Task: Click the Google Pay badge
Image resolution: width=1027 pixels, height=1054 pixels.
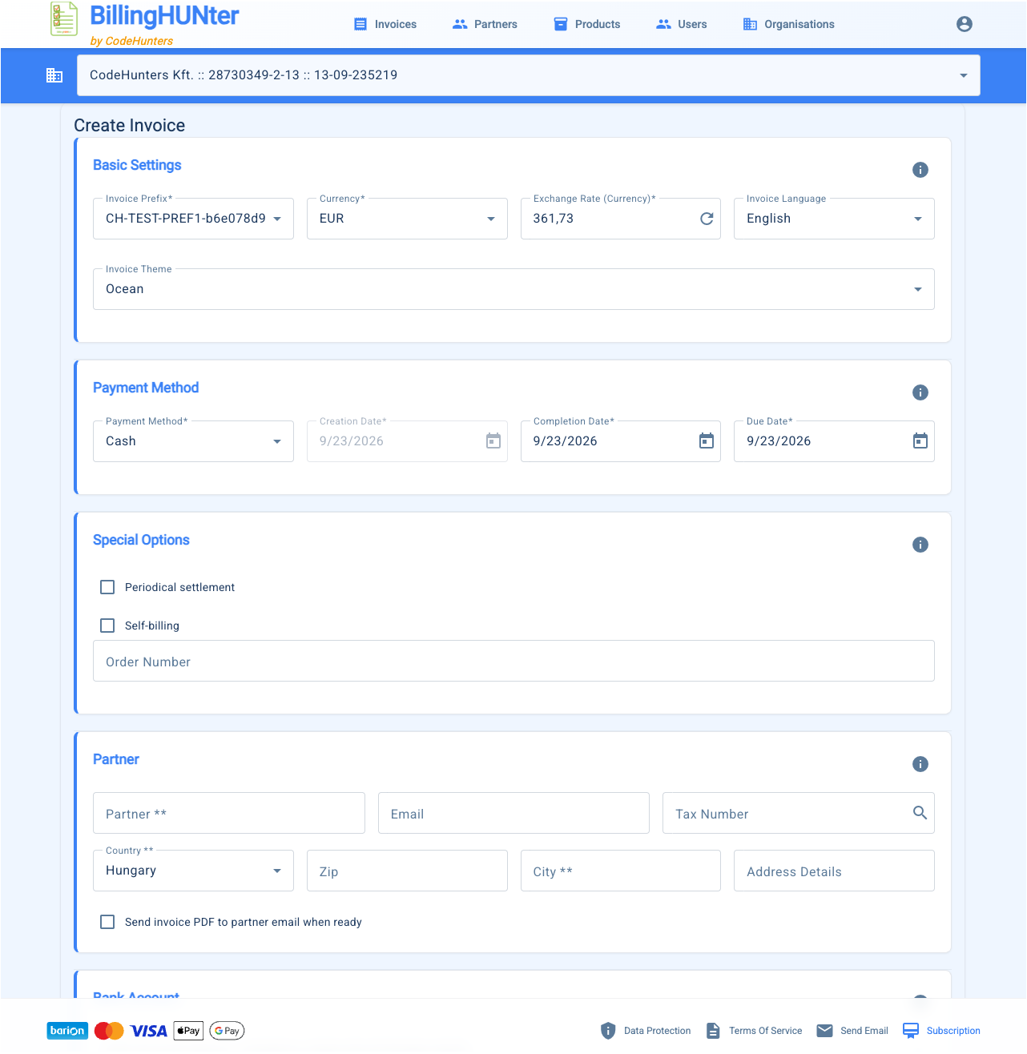Action: [x=227, y=1031]
